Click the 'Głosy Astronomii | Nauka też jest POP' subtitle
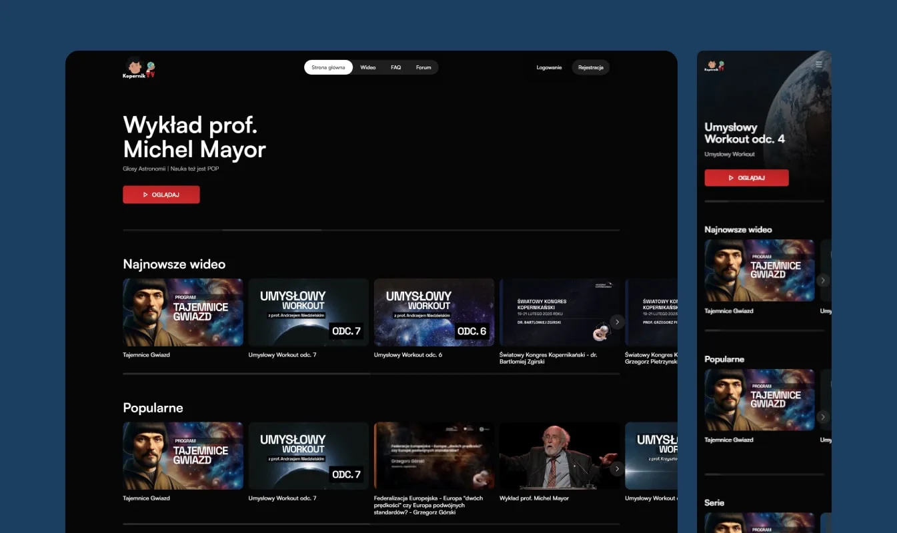The width and height of the screenshot is (897, 533). [x=171, y=169]
